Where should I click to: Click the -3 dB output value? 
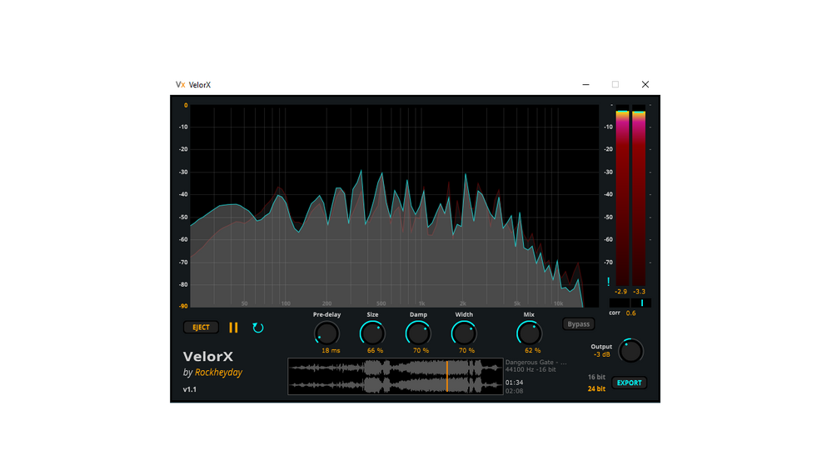click(602, 354)
